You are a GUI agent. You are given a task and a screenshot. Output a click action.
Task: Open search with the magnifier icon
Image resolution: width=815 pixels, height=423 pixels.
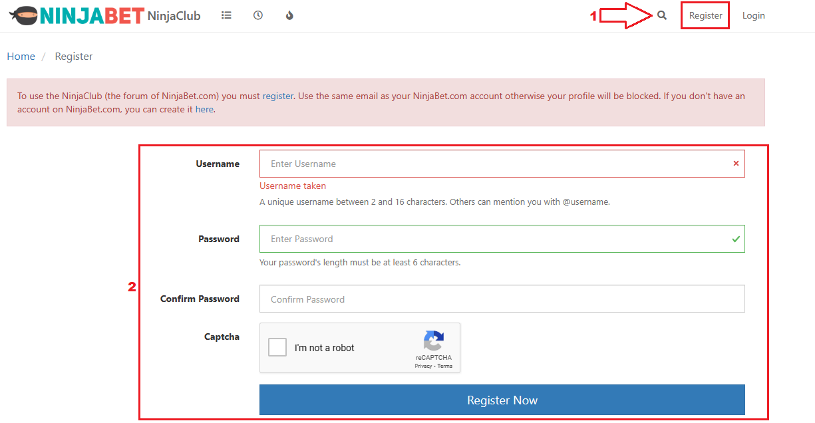point(662,15)
